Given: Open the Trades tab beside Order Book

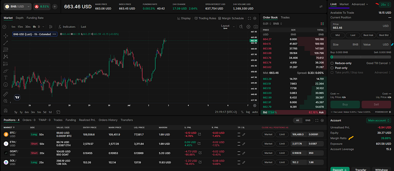Looking at the screenshot, I should point(285,18).
